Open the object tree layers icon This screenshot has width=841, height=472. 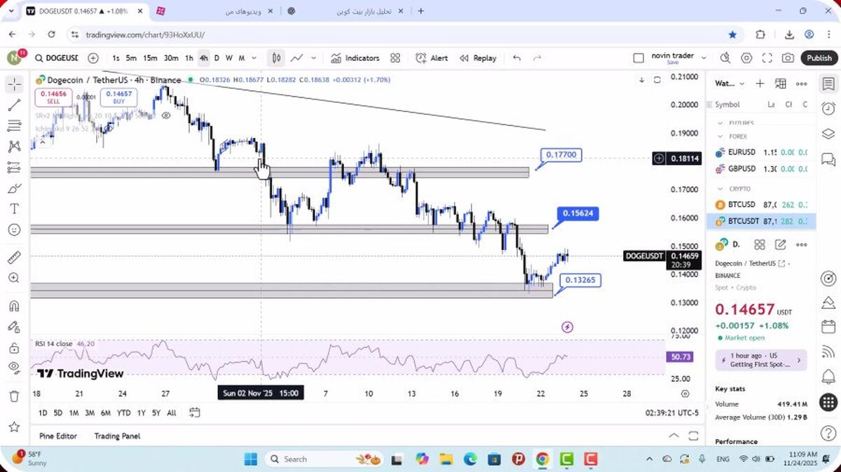click(828, 134)
